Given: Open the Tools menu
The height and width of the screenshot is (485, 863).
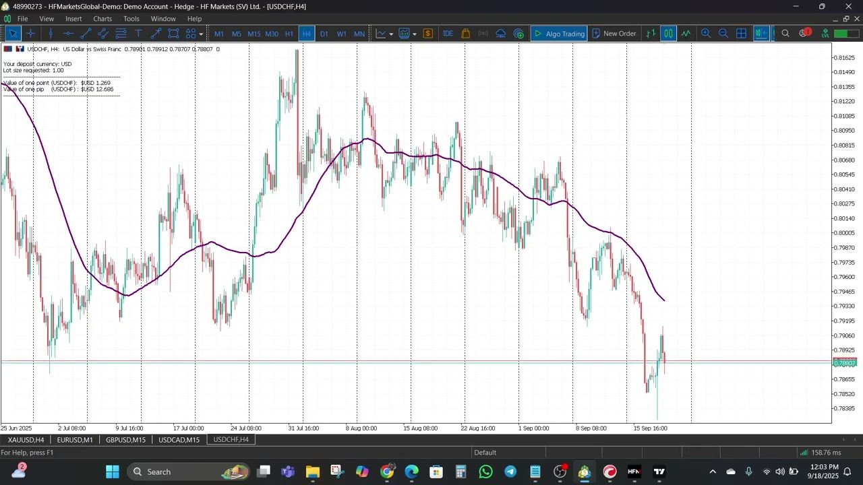Looking at the screenshot, I should (x=131, y=19).
